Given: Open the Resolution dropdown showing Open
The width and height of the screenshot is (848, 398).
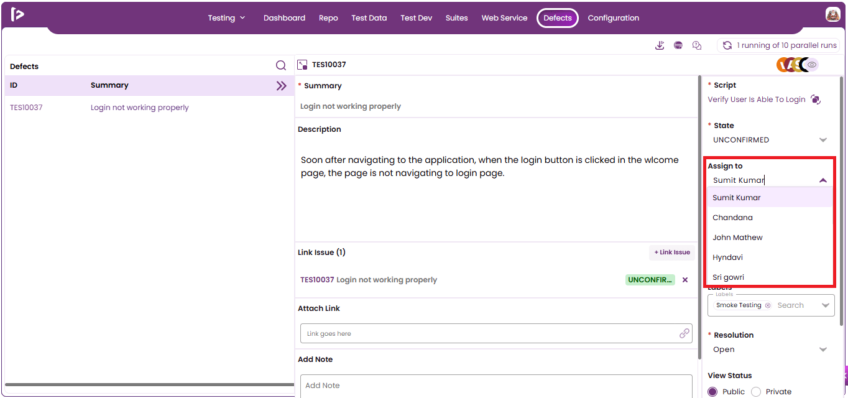Looking at the screenshot, I should tap(771, 349).
